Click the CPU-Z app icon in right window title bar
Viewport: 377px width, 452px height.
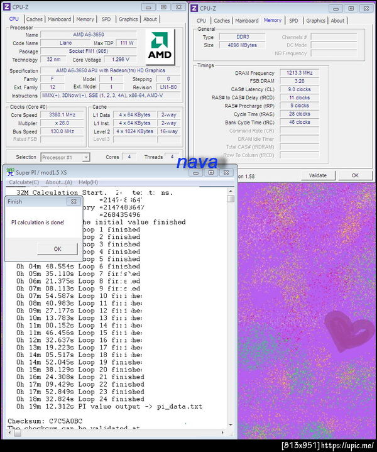point(194,8)
